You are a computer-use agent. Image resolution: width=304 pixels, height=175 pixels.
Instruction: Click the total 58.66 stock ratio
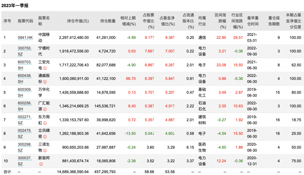pyautogui.click(x=149, y=172)
